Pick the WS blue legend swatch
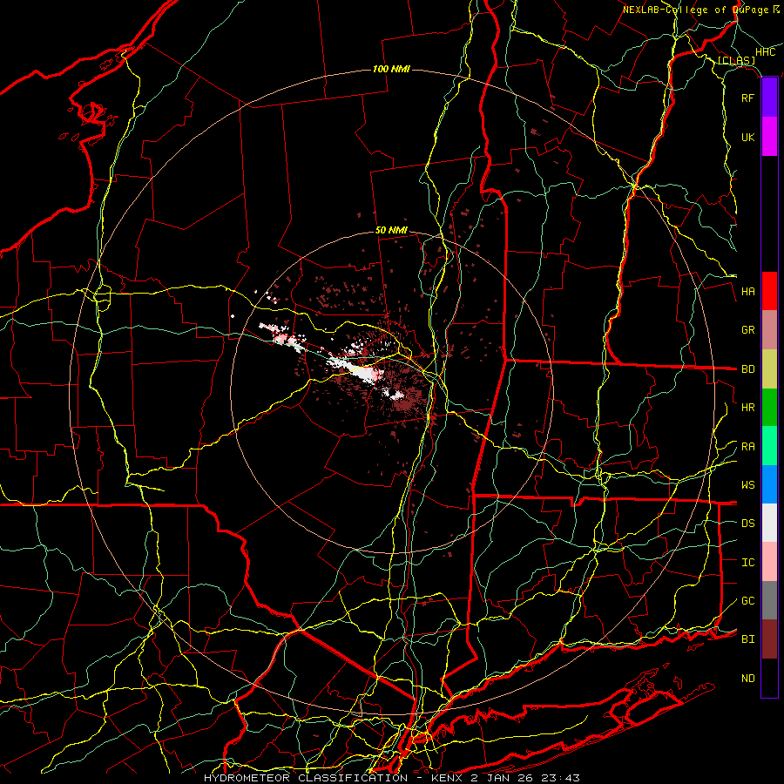The image size is (784, 784). pyautogui.click(x=769, y=484)
